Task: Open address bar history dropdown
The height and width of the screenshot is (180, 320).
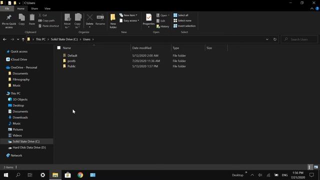Action: [x=267, y=39]
